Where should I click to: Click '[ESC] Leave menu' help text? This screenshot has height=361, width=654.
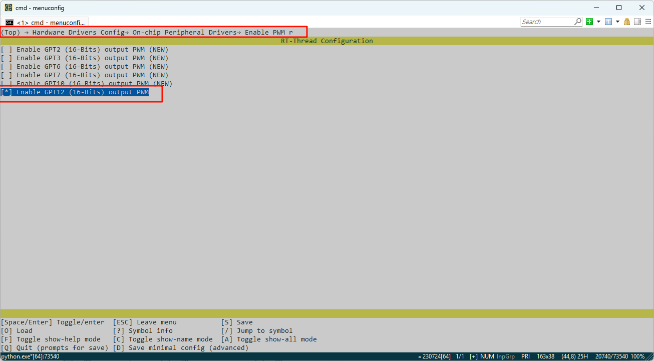[x=145, y=322]
